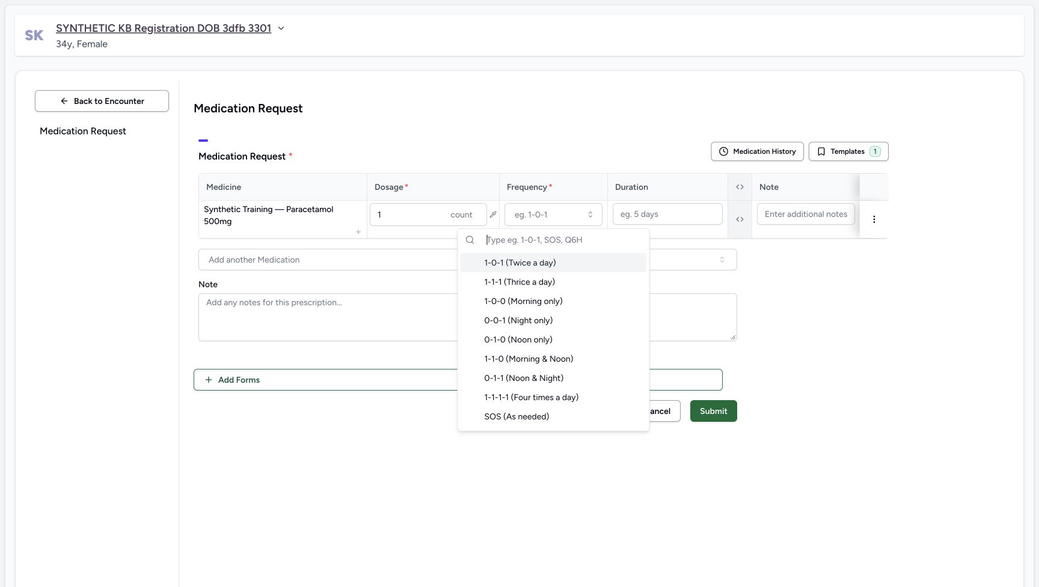Select 1-1-0 (Morning & Noon)

pyautogui.click(x=553, y=359)
